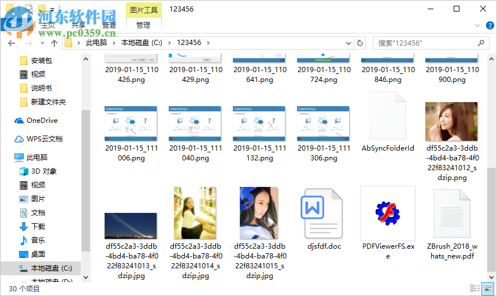Go up one folder level
This screenshot has height=296, width=497.
coord(54,43)
